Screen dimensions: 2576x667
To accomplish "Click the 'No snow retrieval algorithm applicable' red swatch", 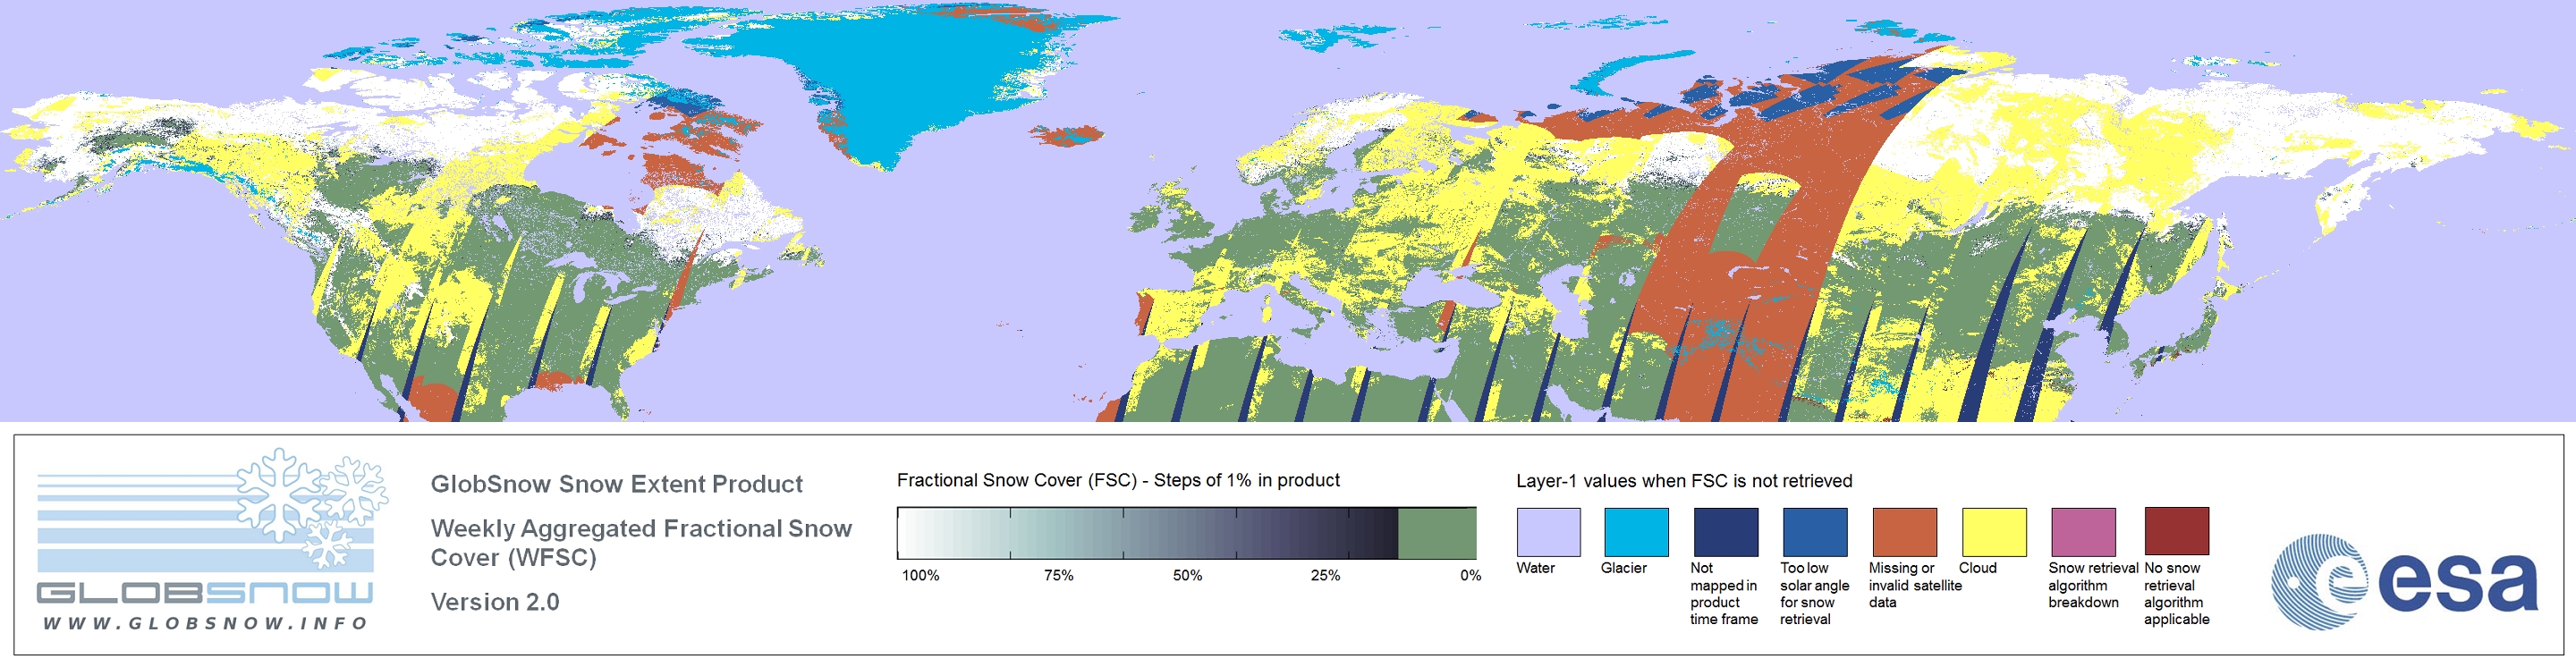I will pyautogui.click(x=2176, y=532).
